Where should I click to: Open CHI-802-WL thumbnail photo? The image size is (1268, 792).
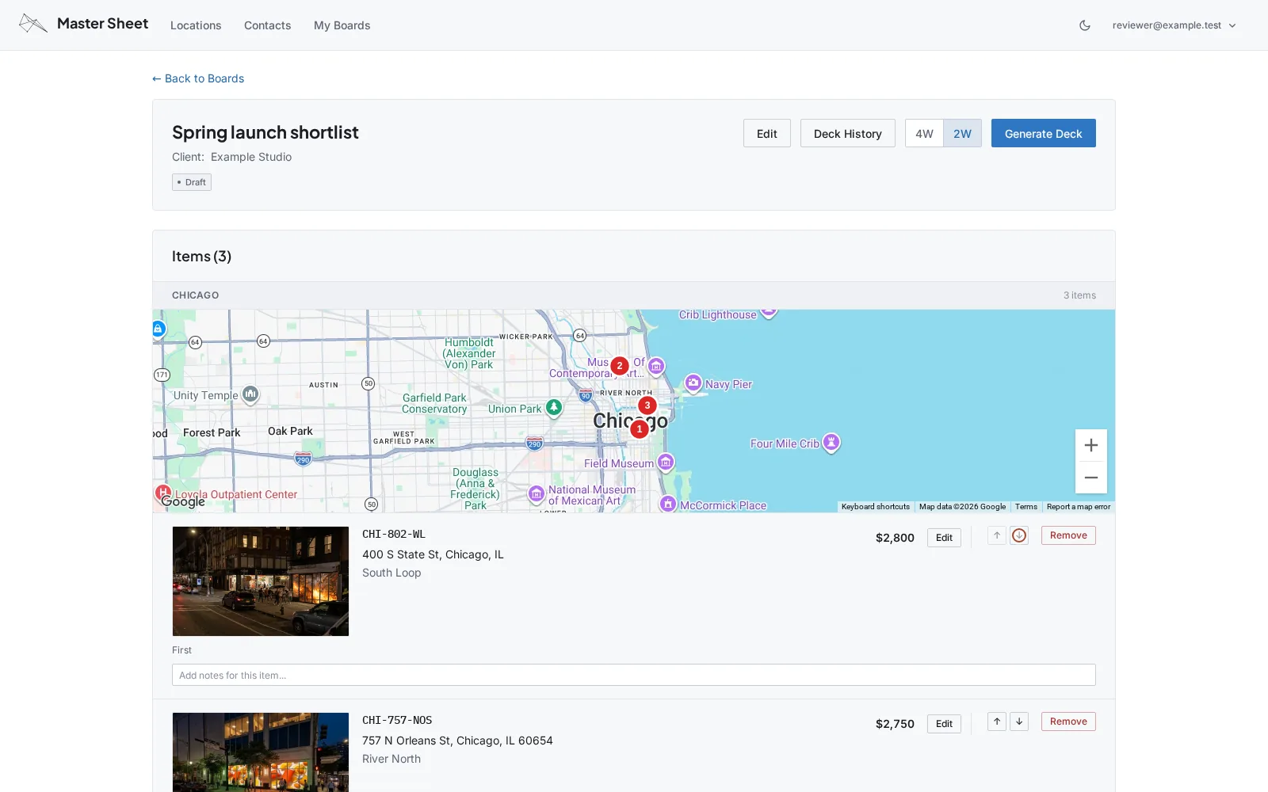pos(261,581)
